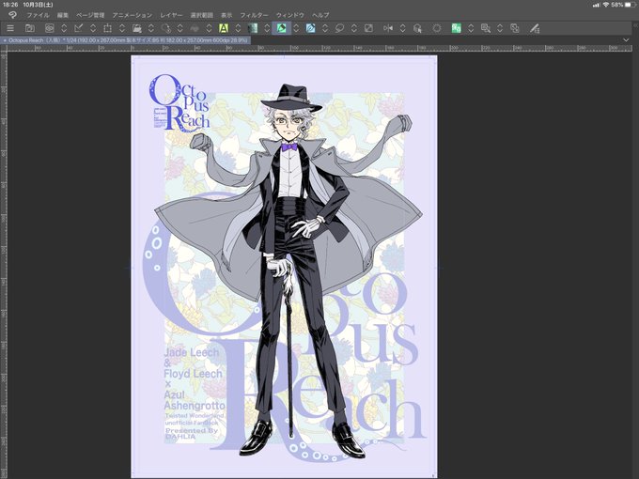Expand the chevron at right of tab bar
The width and height of the screenshot is (639, 479).
coord(626,39)
